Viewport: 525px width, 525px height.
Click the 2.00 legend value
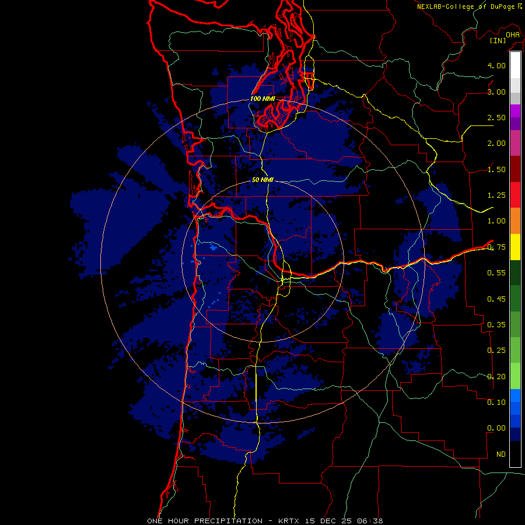pos(496,143)
